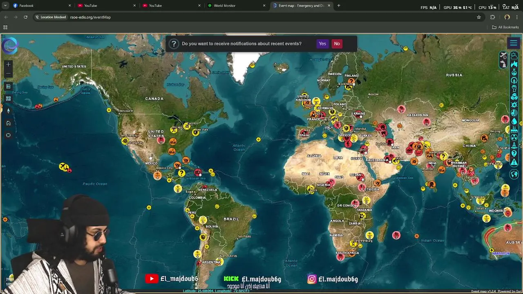
Task: Click the event marker near Vancouver
Action: pyautogui.click(x=109, y=110)
